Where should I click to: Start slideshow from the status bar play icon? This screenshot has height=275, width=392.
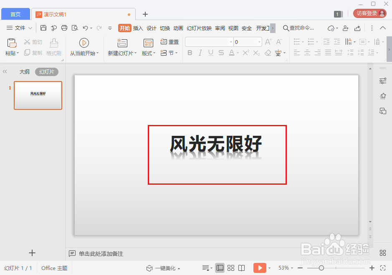pos(260,268)
